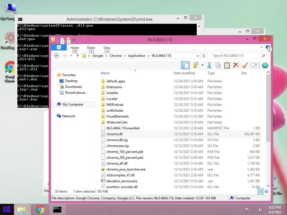Open the Home ribbon tab

click(75, 48)
